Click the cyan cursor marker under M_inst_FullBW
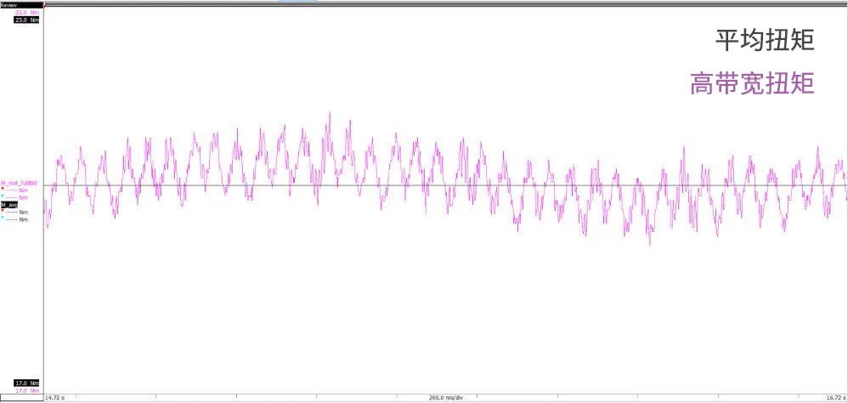The height and width of the screenshot is (403, 848). click(3, 196)
